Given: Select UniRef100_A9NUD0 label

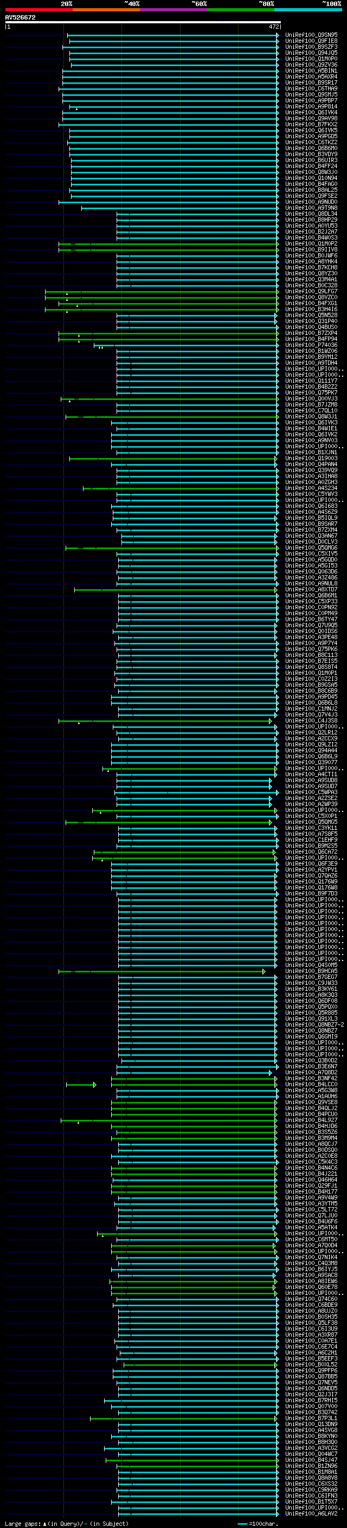Looking at the screenshot, I should (x=311, y=202).
